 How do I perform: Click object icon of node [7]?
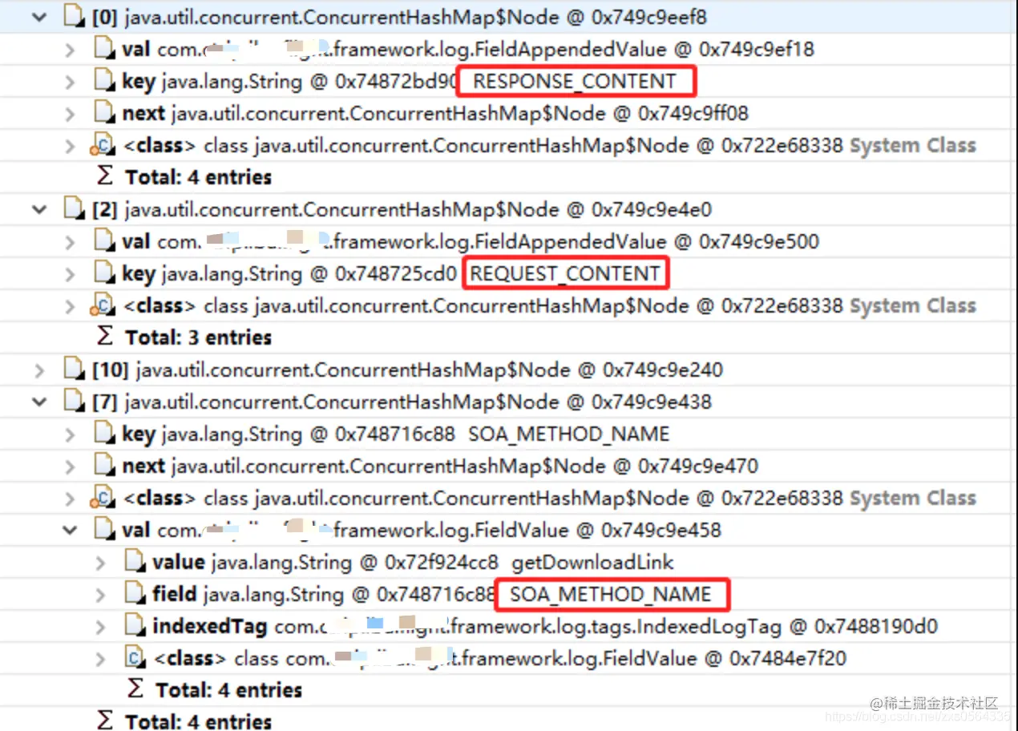click(x=74, y=402)
